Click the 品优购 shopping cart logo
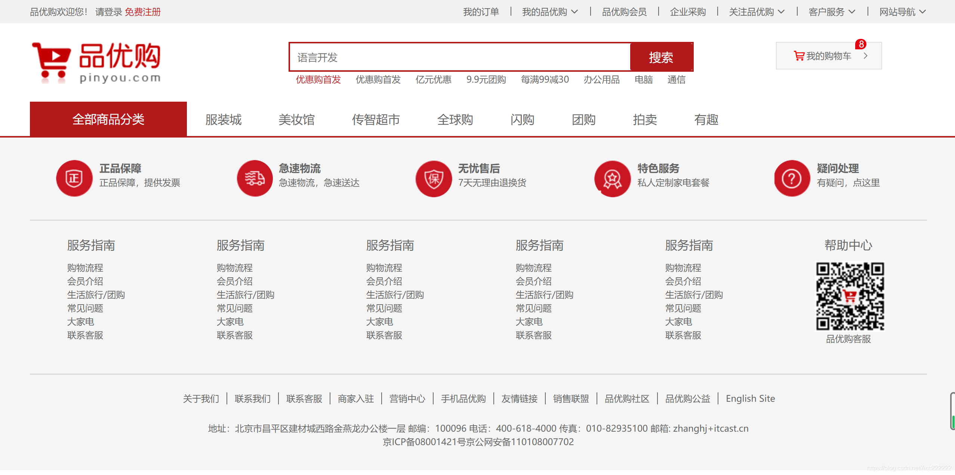955x475 pixels. 96,62
